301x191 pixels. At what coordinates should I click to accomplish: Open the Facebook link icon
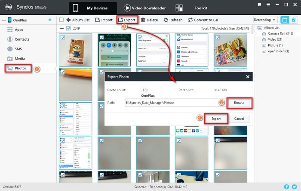click(286, 187)
